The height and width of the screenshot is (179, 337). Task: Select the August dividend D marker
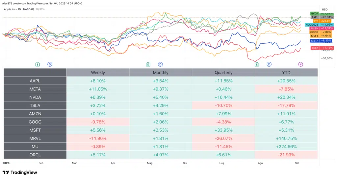pos(269,64)
